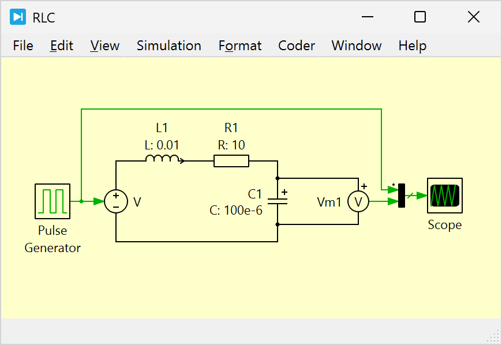Open the Help menu
Viewport: 502px width, 345px height.
(x=413, y=46)
